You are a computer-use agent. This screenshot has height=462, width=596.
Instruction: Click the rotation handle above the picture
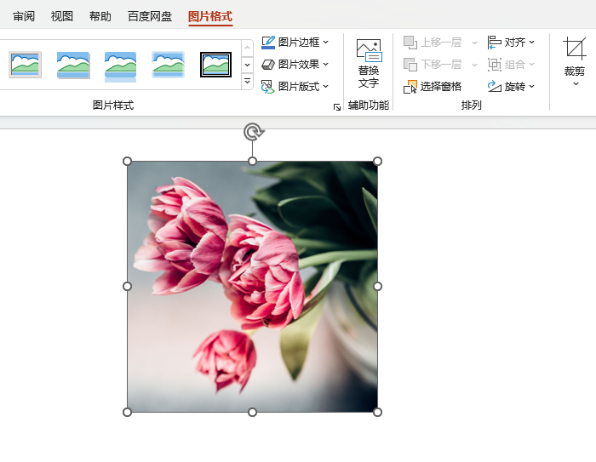[253, 132]
